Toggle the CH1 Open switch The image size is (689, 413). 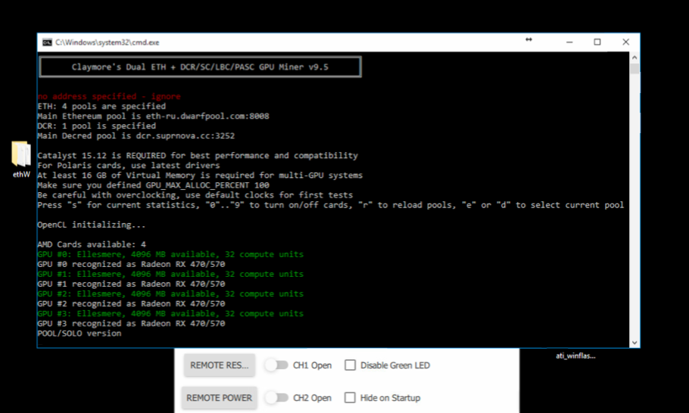click(x=276, y=365)
